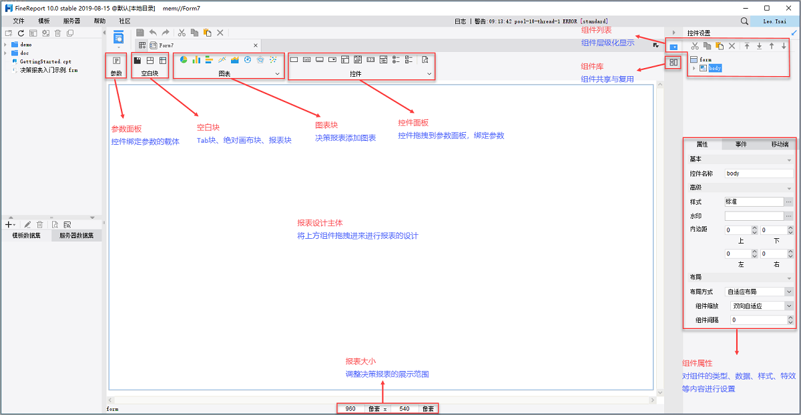Collapse the 基本 section

coord(789,160)
